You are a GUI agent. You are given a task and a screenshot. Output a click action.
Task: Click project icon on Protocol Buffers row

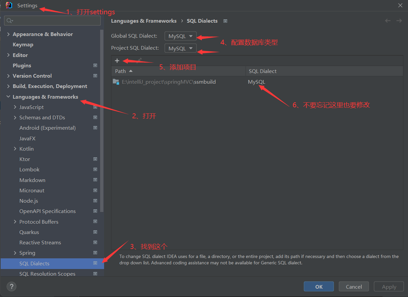tap(95, 222)
